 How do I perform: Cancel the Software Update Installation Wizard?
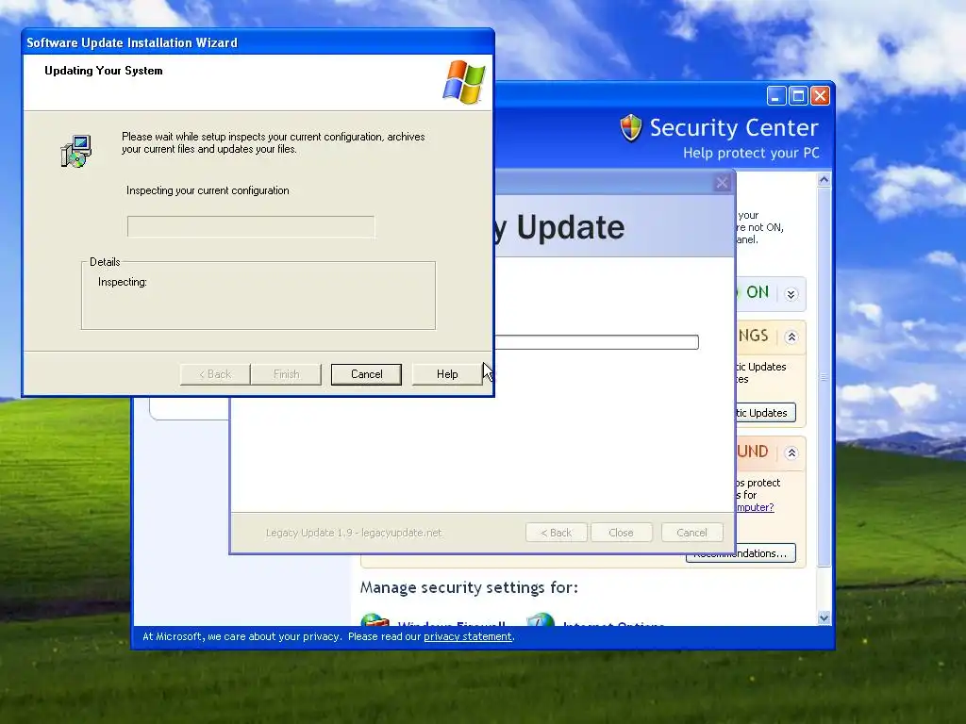(x=366, y=374)
